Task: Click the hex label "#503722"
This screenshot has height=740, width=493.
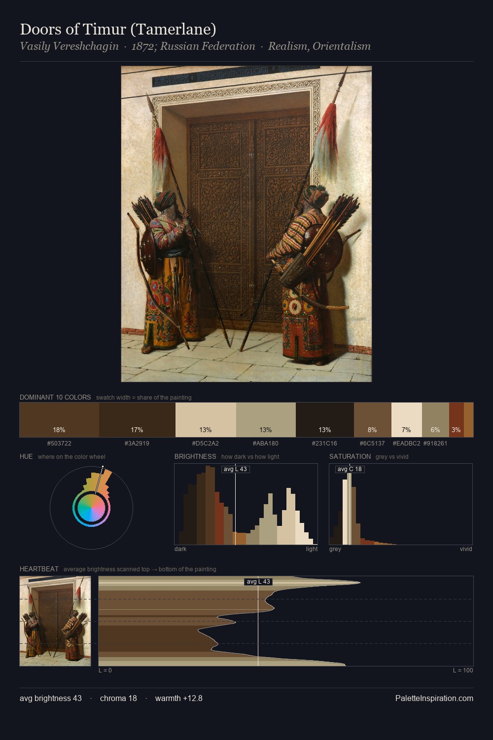Action: [x=59, y=444]
